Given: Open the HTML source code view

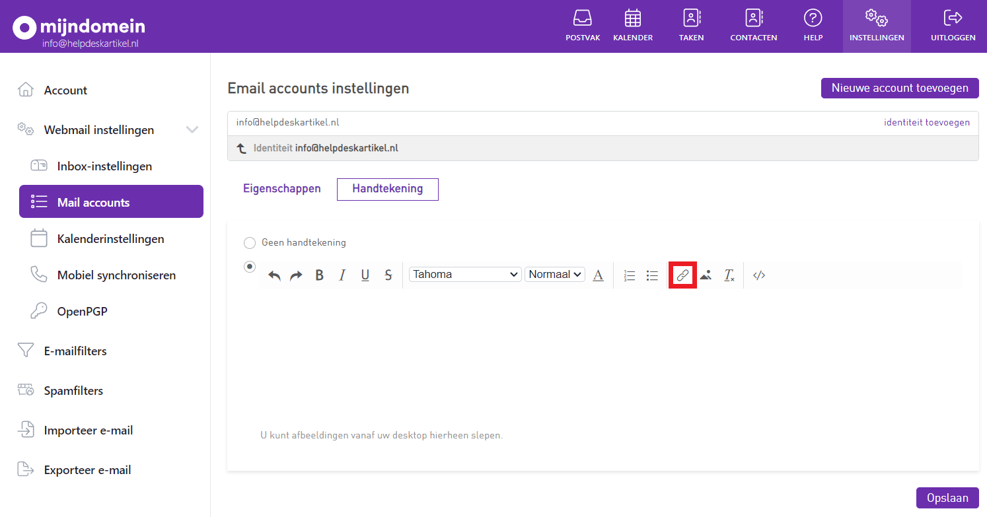Looking at the screenshot, I should pos(759,275).
